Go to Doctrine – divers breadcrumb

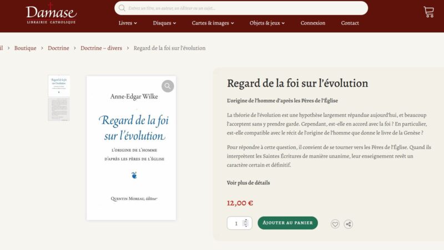pyautogui.click(x=101, y=48)
